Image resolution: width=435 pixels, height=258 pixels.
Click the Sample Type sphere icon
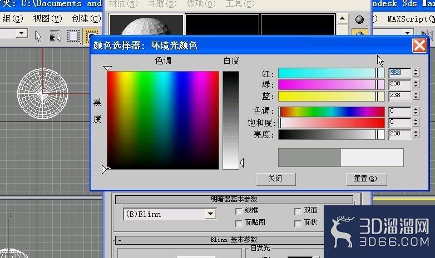click(x=359, y=19)
